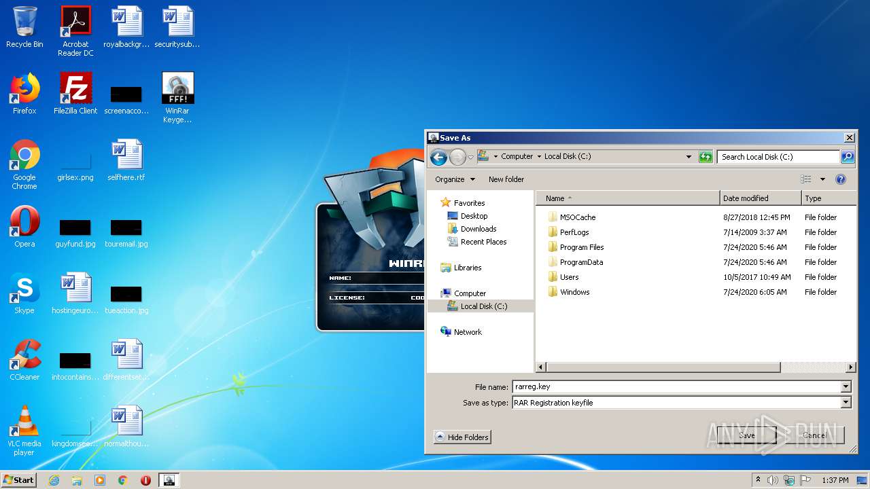Click the horizontal scrollbar in the file list
This screenshot has height=489, width=870.
(663, 367)
